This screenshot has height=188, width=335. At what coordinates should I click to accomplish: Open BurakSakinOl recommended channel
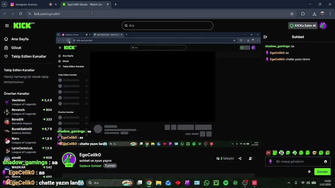(x=28, y=131)
